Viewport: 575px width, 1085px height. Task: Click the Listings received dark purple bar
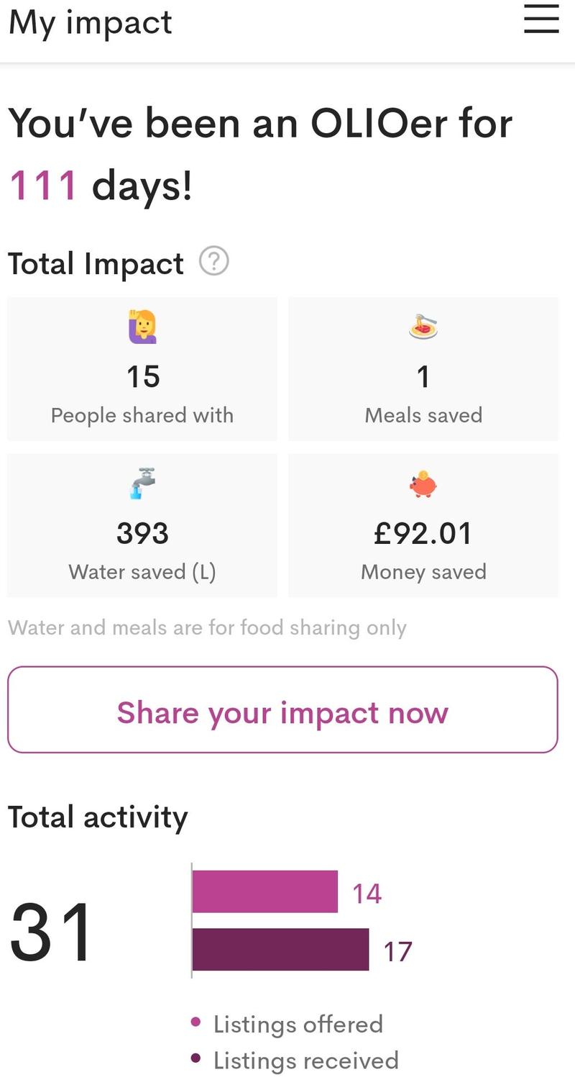click(x=280, y=950)
